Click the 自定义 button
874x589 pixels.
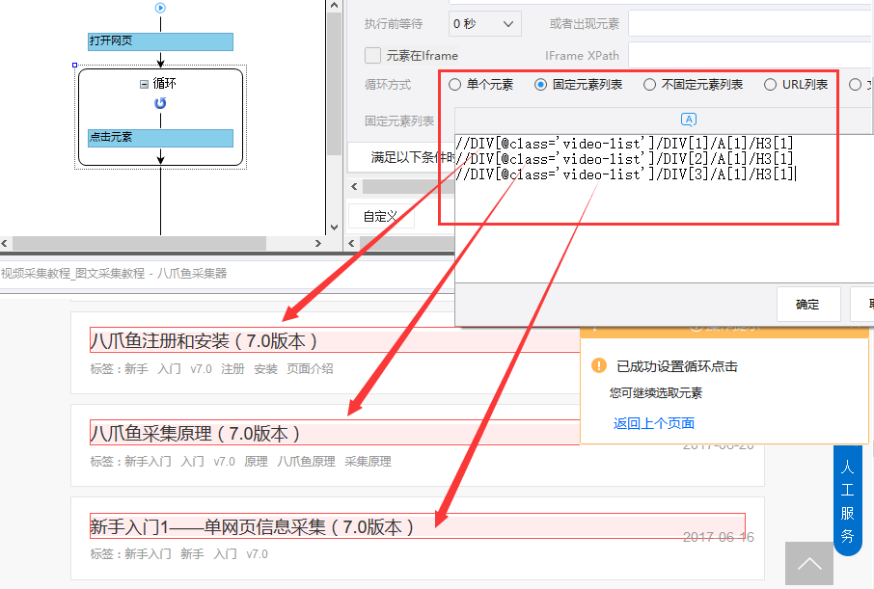point(381,216)
